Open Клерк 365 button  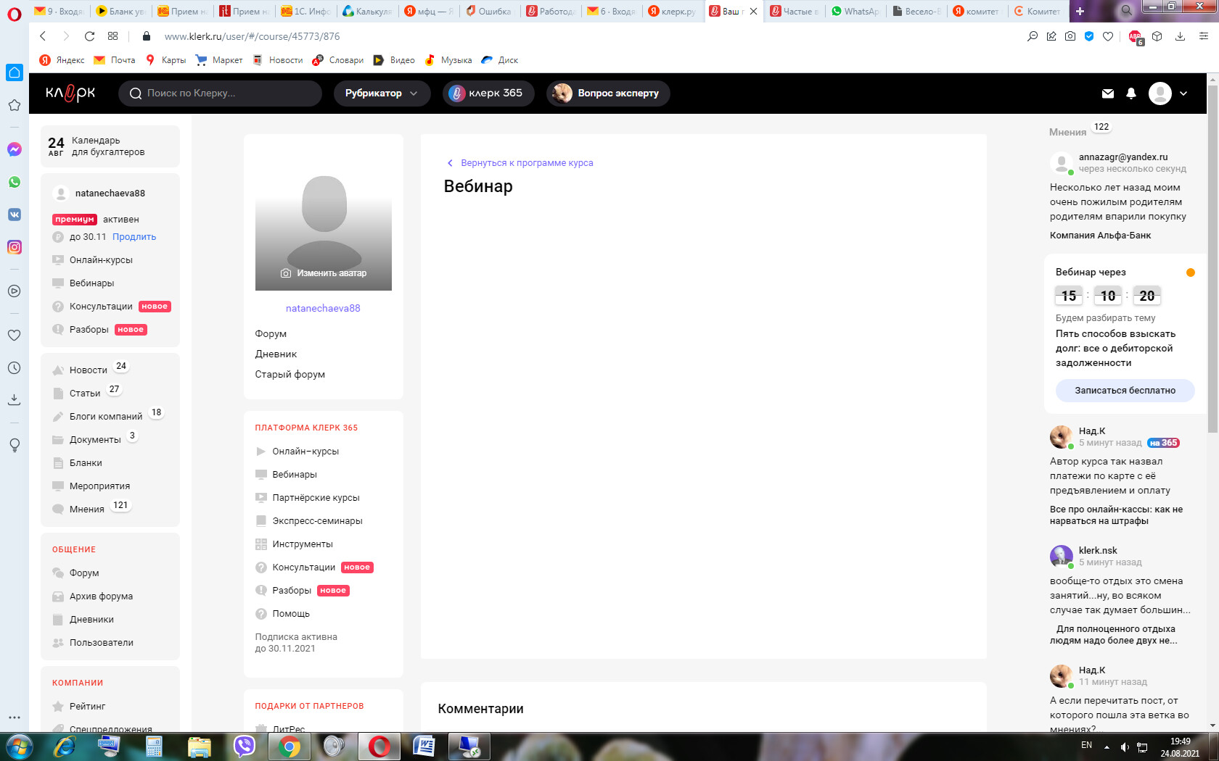[x=488, y=93]
